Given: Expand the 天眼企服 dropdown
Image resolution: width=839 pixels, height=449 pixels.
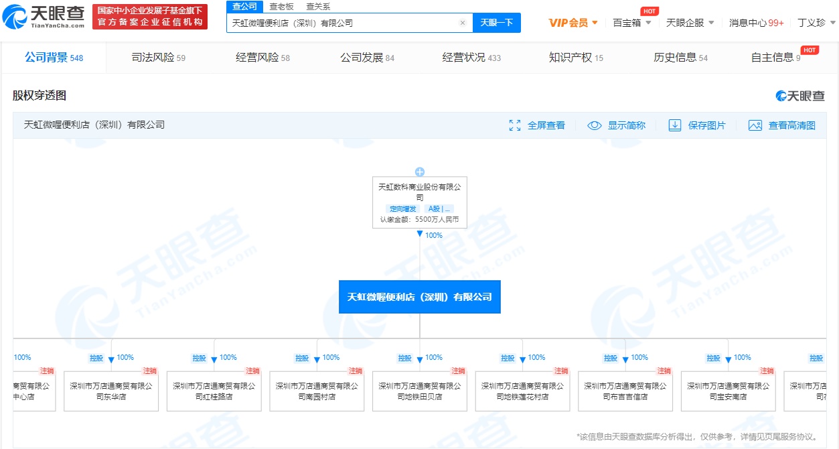Looking at the screenshot, I should coord(690,23).
